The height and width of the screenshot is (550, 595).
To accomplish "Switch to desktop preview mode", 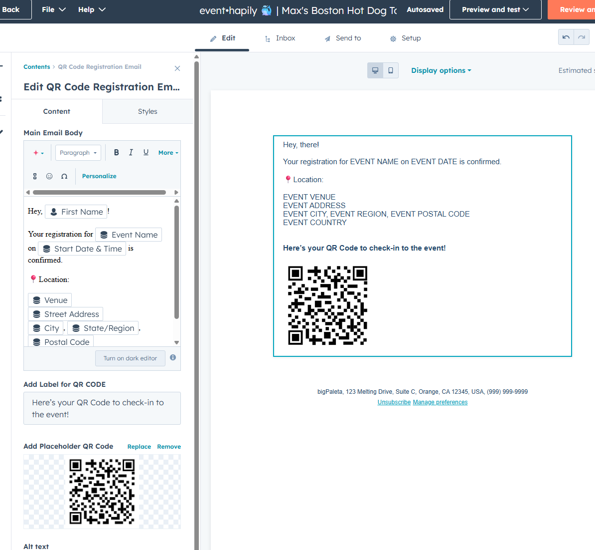I will pos(375,70).
